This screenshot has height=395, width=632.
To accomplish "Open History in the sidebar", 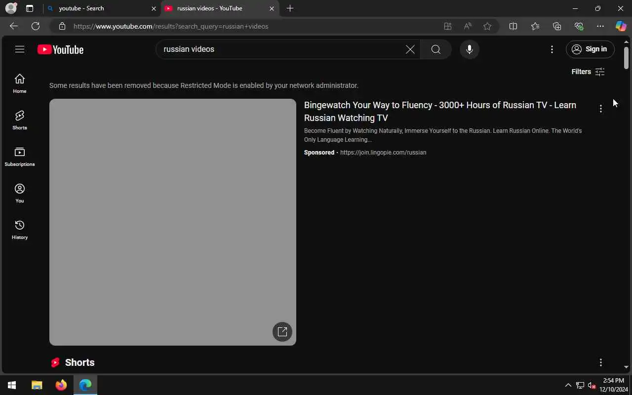I will coord(20,230).
